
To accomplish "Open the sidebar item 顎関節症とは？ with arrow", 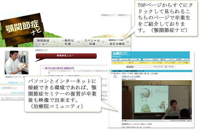I will pyautogui.click(x=9, y=88).
